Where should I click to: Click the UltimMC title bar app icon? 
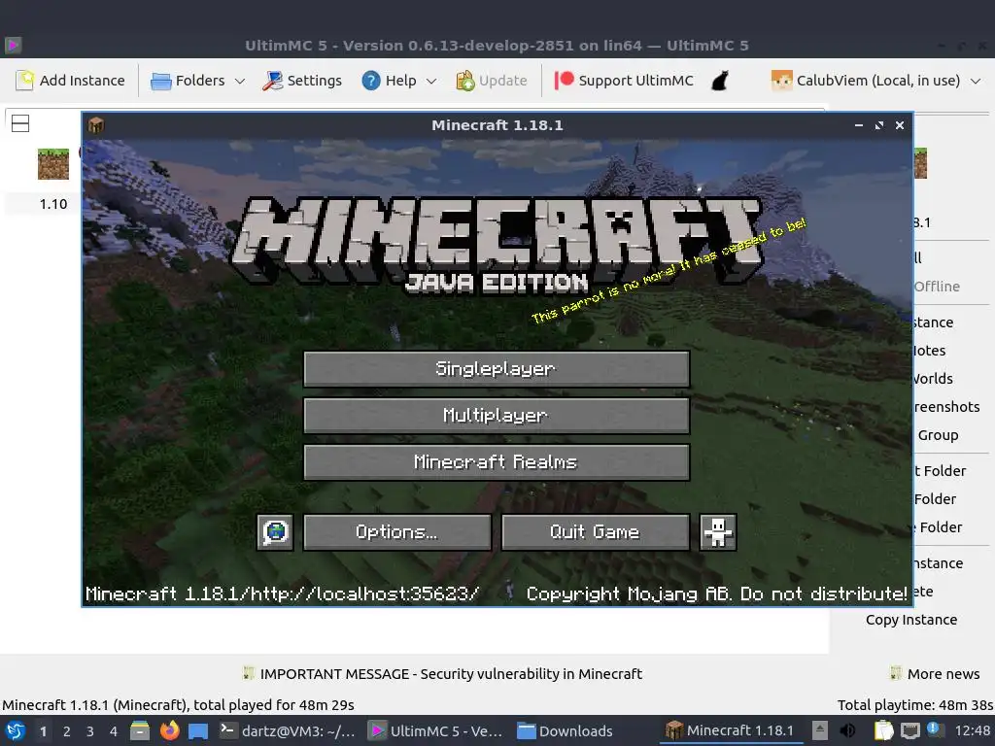point(13,45)
